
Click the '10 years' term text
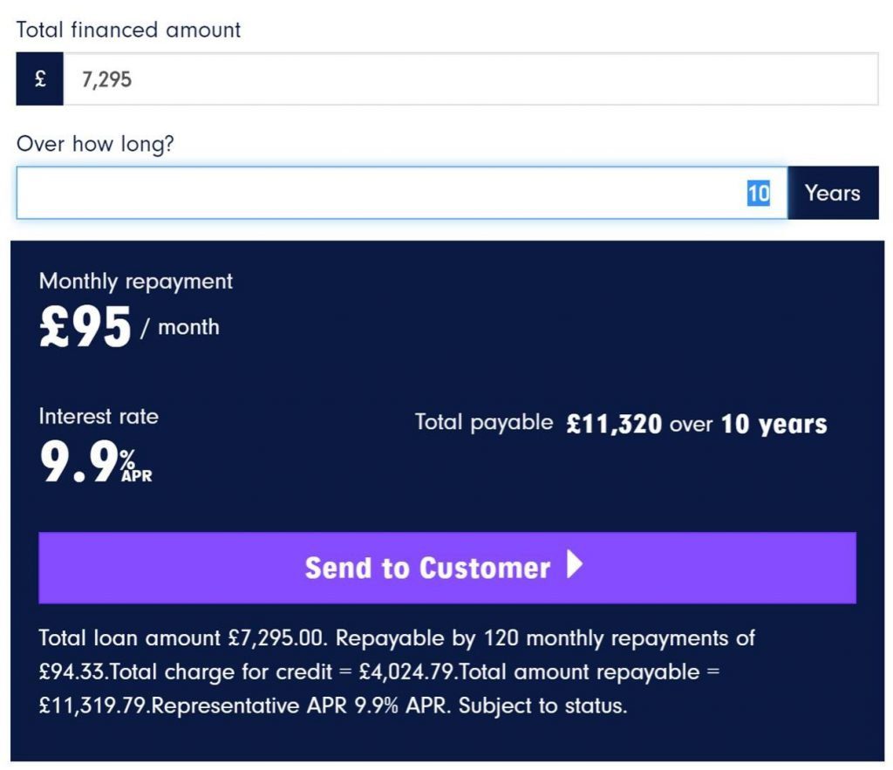coord(774,424)
